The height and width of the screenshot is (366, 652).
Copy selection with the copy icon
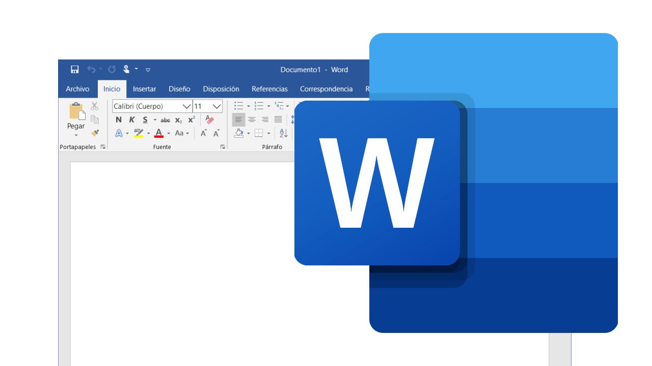[x=94, y=118]
